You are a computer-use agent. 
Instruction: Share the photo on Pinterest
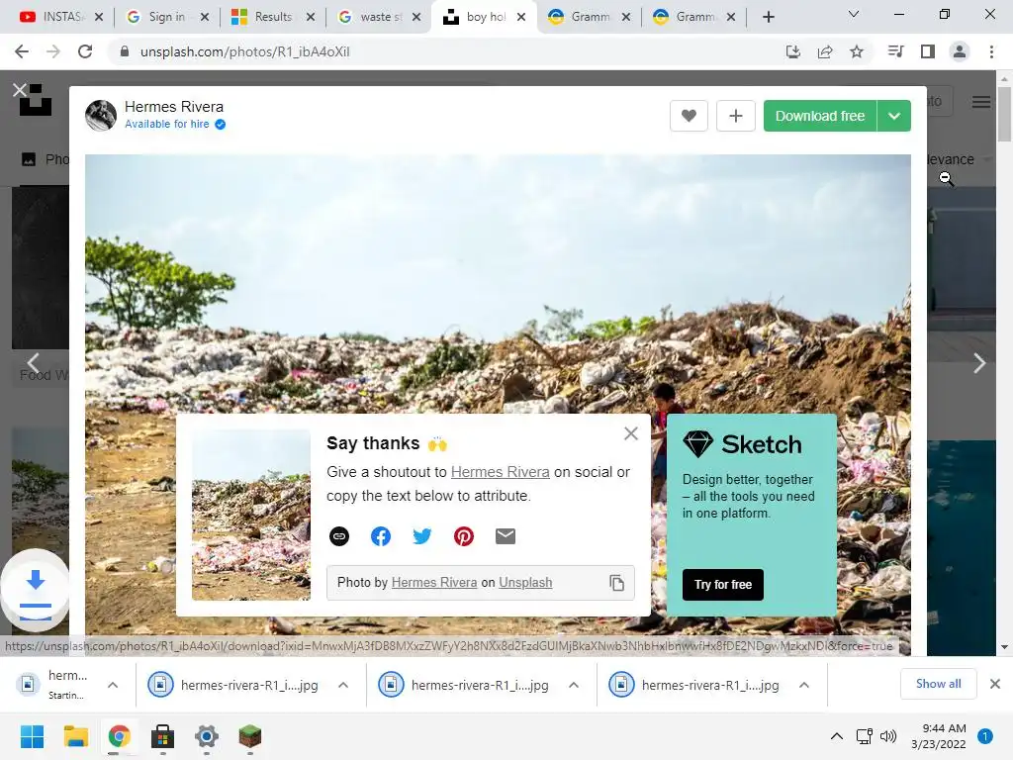coord(464,536)
